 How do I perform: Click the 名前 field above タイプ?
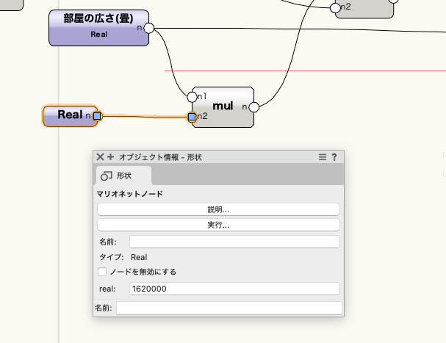pyautogui.click(x=234, y=242)
